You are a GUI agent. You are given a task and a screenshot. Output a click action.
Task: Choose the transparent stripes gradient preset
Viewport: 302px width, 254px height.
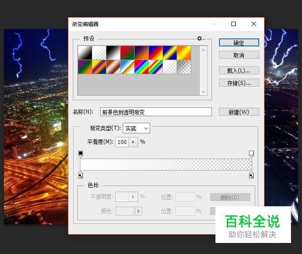(170, 67)
